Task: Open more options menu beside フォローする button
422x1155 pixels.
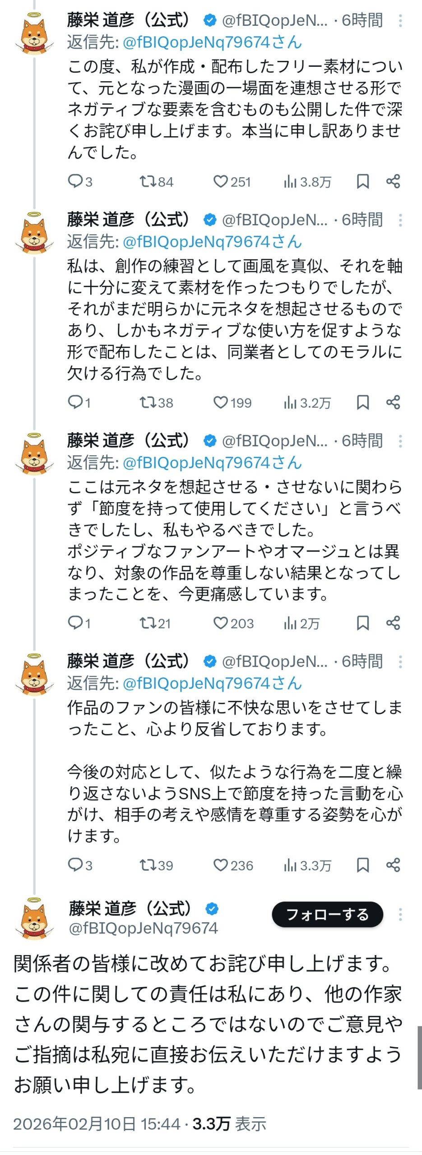Action: (x=400, y=915)
